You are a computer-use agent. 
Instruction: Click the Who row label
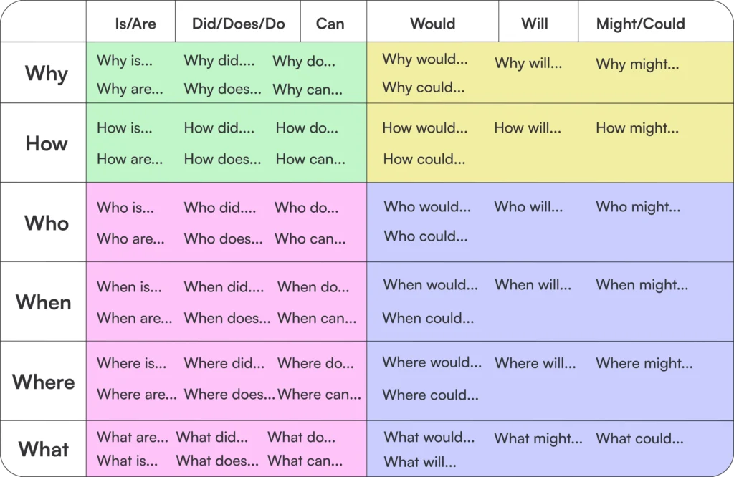point(47,223)
